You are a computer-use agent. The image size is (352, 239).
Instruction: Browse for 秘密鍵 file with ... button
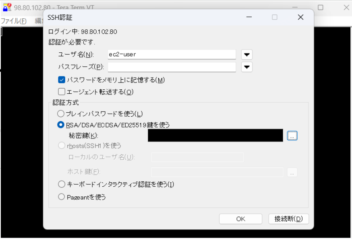(x=292, y=136)
